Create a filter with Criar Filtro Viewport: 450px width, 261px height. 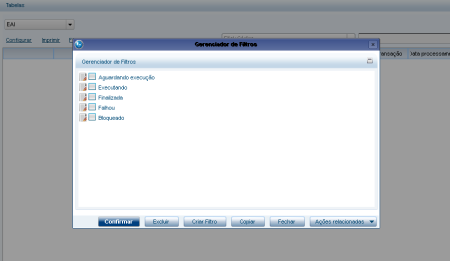[204, 221]
